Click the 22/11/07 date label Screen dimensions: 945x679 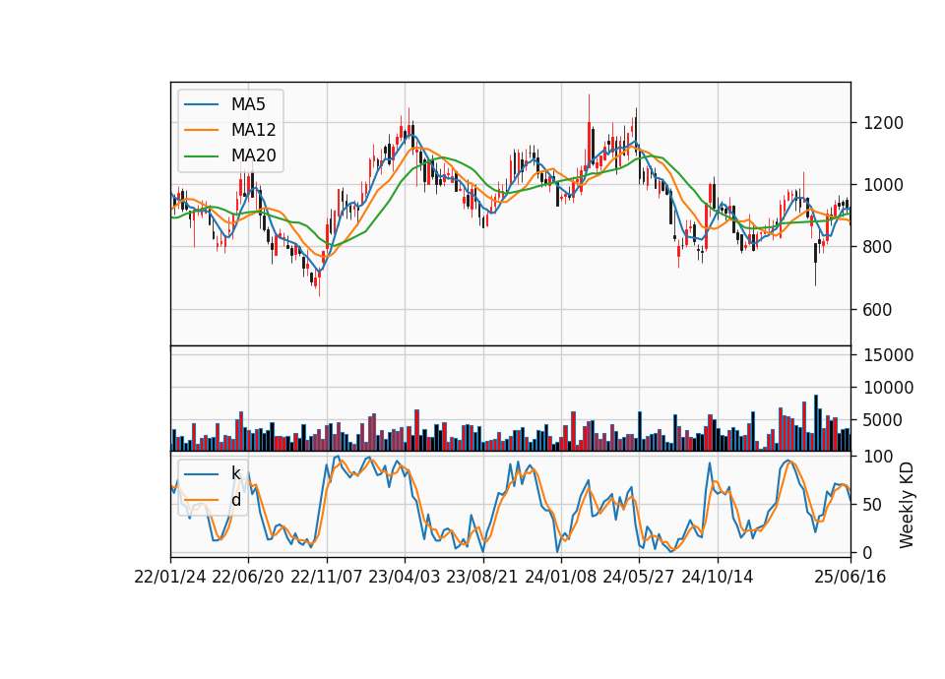coord(326,578)
